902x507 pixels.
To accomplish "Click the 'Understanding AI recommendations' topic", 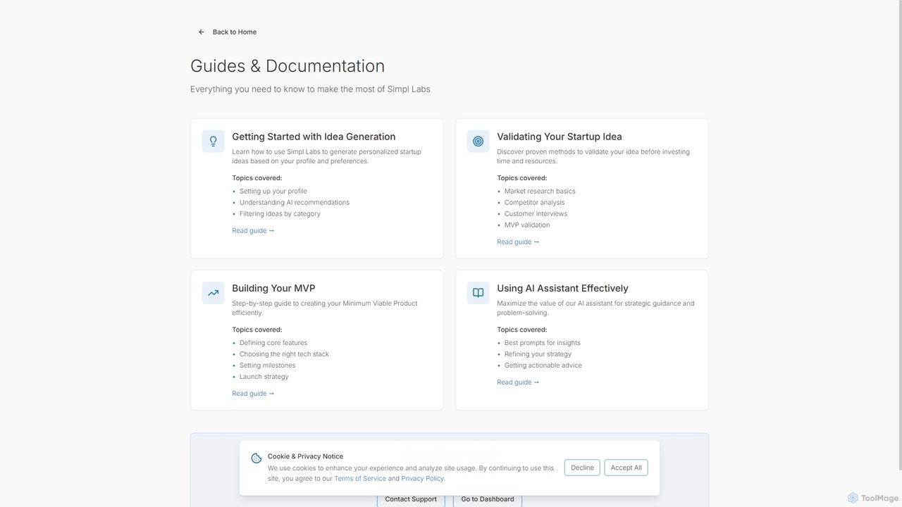I will pos(295,203).
